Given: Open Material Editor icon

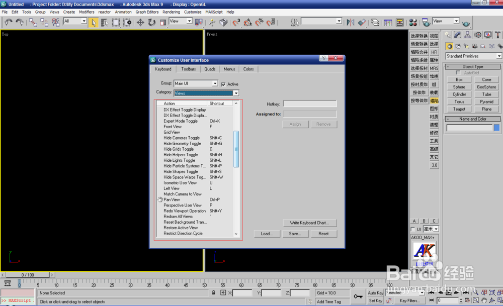Looking at the screenshot, I should (x=413, y=22).
